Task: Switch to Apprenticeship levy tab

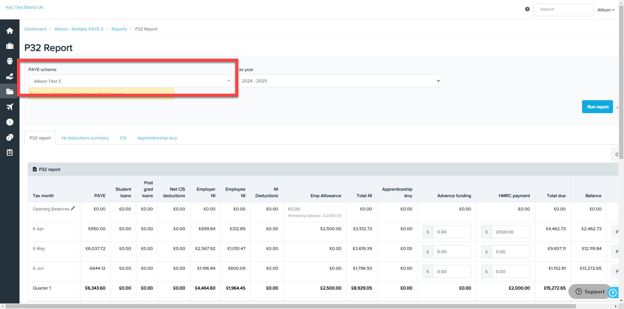Action: click(x=157, y=138)
